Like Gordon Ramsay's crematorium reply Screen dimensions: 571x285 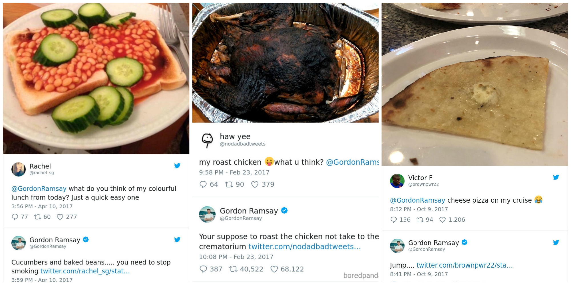click(274, 269)
